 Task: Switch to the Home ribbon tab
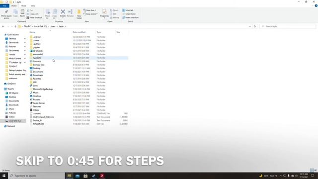(x=14, y=6)
